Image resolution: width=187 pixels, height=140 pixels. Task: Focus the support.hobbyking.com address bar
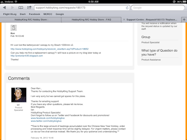[82, 8]
